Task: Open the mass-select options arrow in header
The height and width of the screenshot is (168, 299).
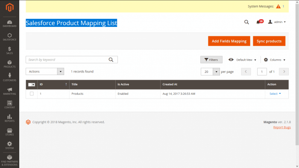Action: 33,85
